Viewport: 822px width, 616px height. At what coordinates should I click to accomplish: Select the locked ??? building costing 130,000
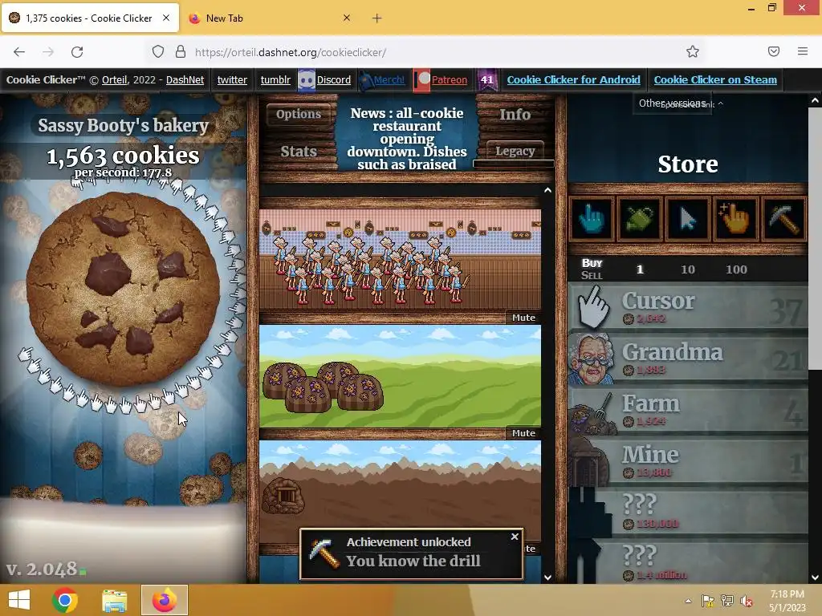click(688, 513)
